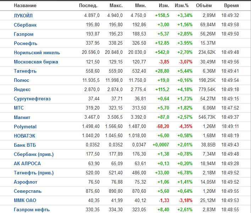The height and width of the screenshot is (213, 251).
Task: Select Московская биржа percent -3,07%
Action: tap(185, 62)
